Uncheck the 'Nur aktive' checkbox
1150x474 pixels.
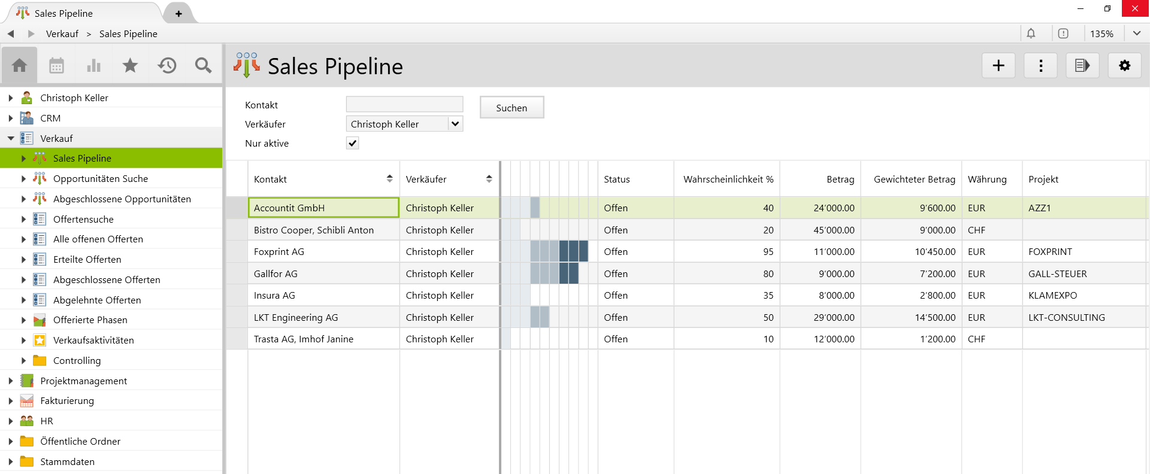pos(352,143)
